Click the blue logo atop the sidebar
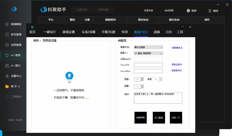Image resolution: width=232 pixels, height=136 pixels. coord(14,9)
